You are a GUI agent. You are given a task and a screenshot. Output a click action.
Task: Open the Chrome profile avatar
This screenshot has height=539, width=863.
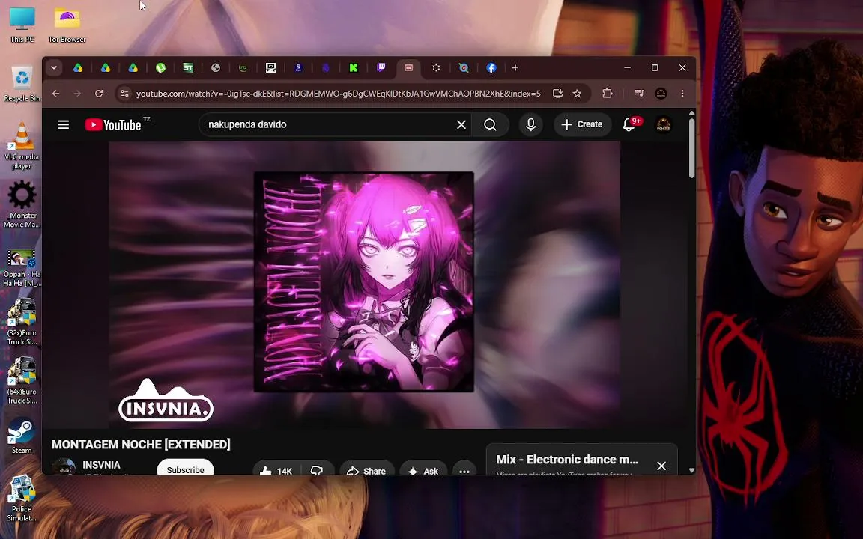[661, 94]
